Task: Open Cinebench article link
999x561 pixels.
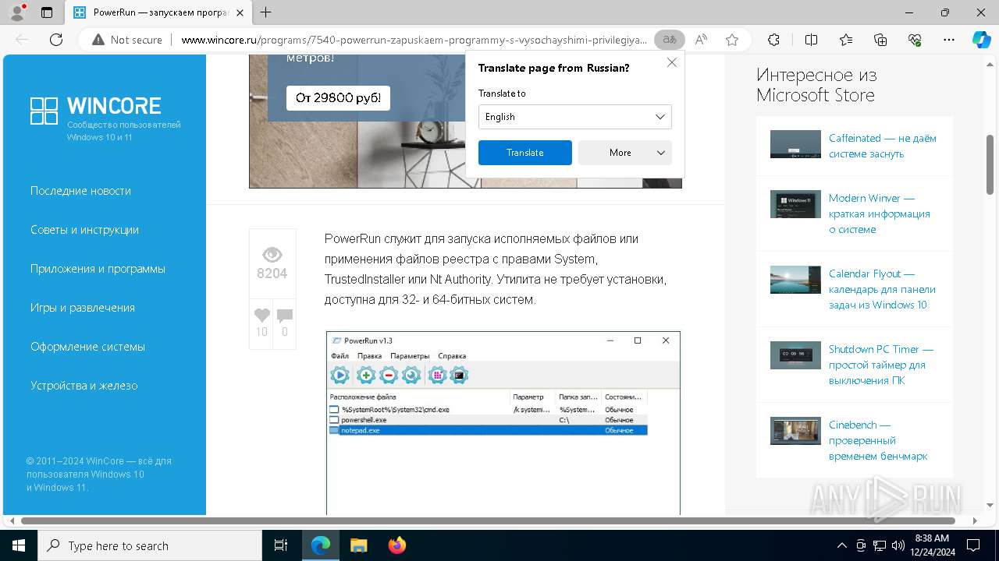Action: coord(878,440)
